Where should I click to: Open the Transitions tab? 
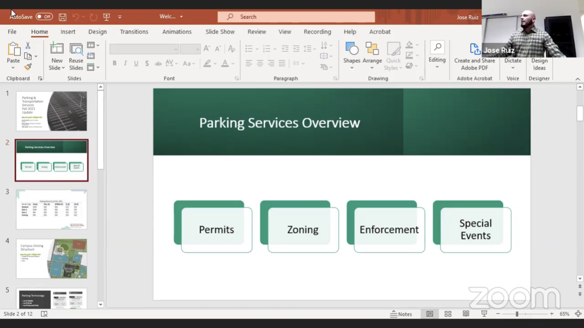coord(134,32)
